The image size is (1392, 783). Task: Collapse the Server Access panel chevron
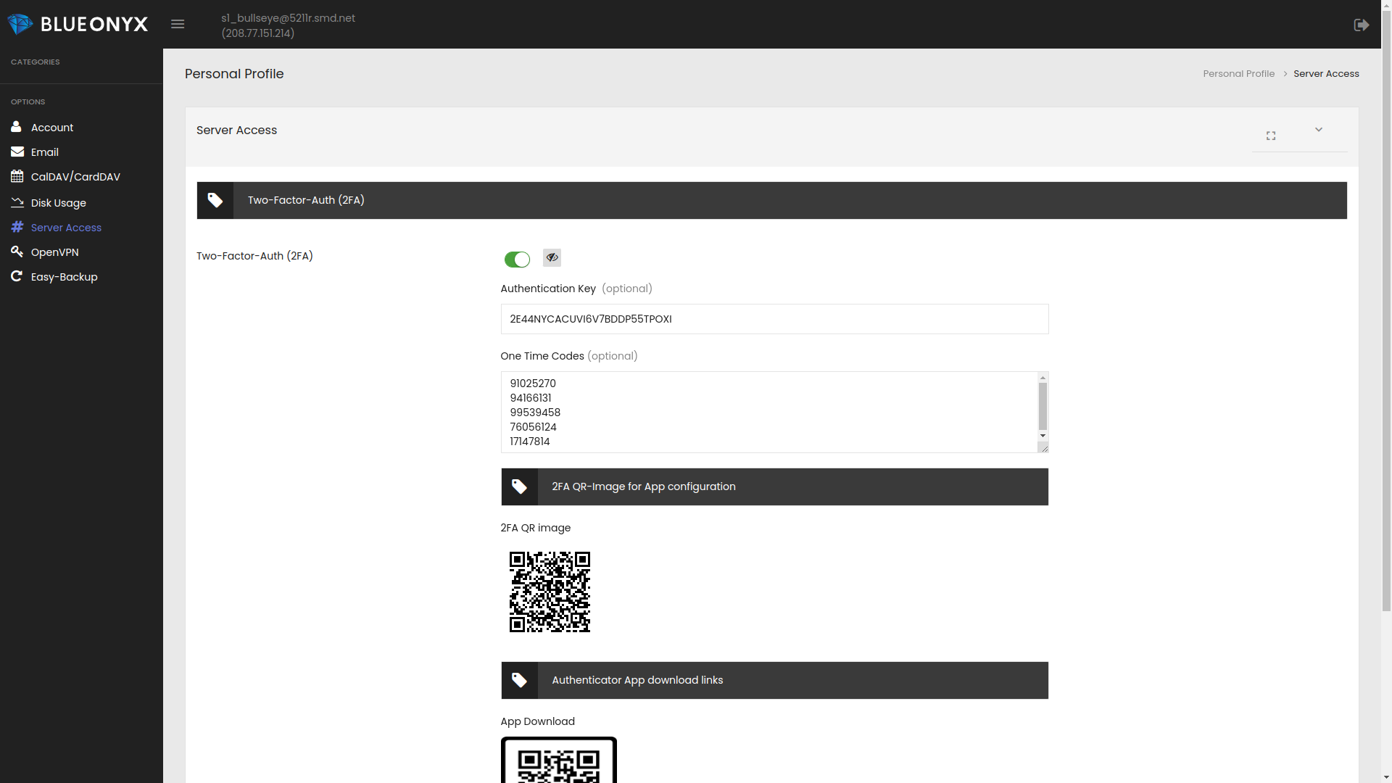click(1319, 130)
